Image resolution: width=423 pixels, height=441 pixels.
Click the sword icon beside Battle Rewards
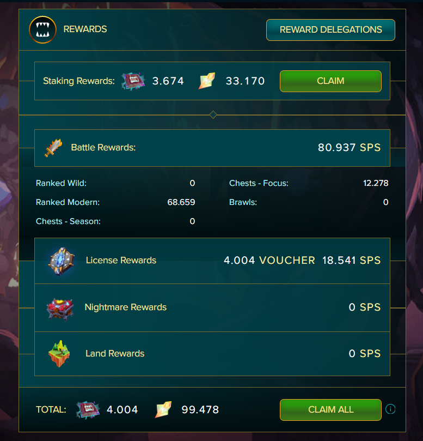pyautogui.click(x=53, y=147)
